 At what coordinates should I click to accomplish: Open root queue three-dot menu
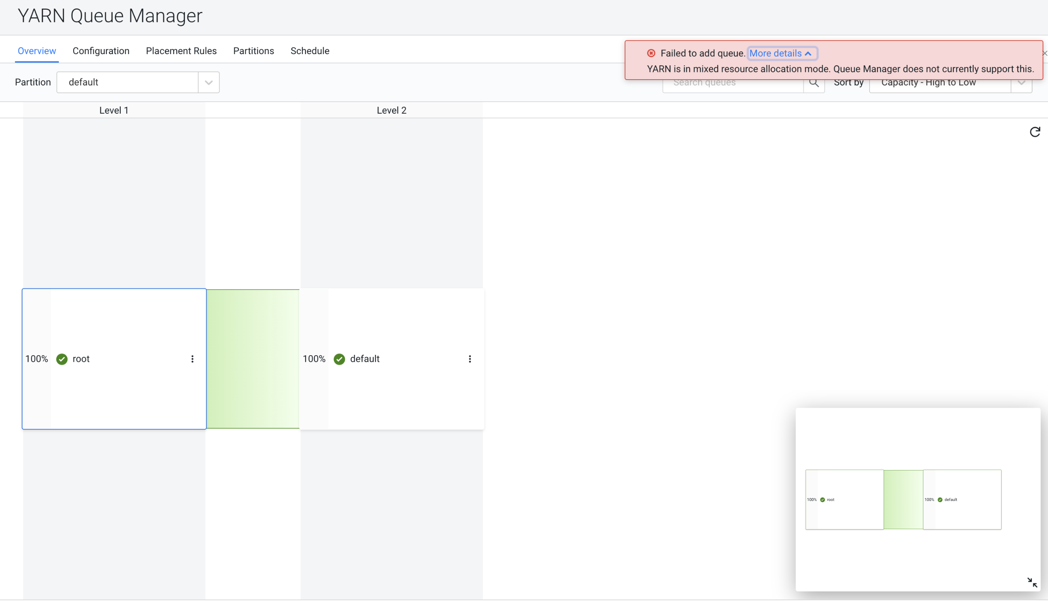pos(192,359)
